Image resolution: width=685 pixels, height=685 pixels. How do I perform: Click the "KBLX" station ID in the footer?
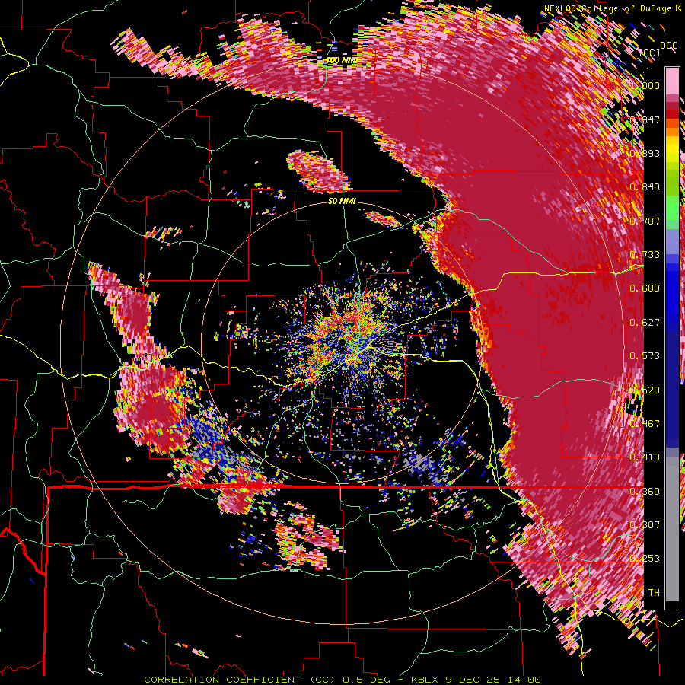425,680
